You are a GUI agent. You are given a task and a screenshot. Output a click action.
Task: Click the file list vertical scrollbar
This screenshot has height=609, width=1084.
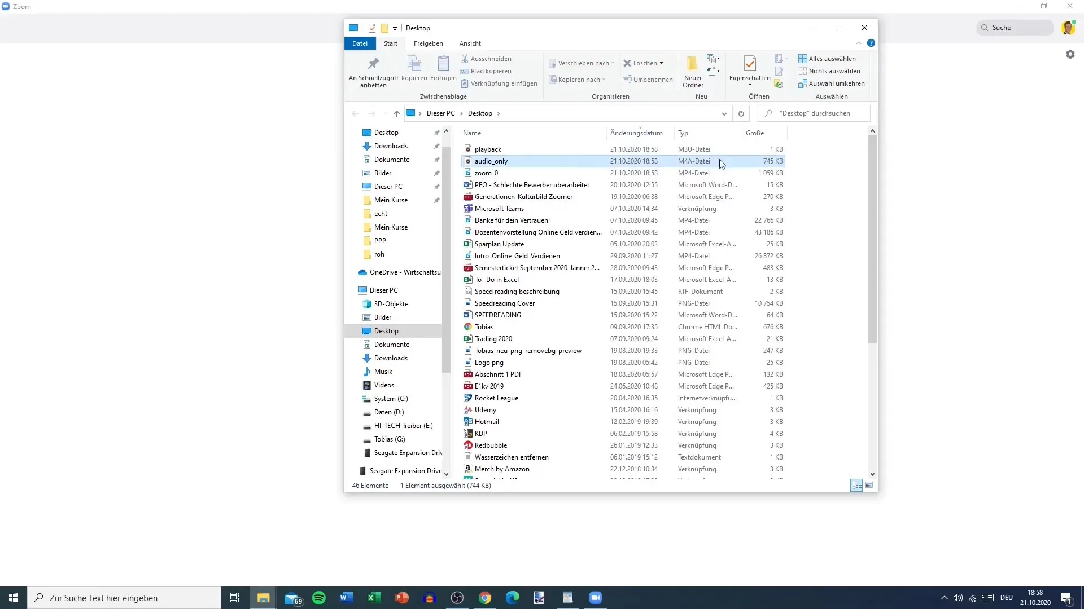(x=872, y=239)
